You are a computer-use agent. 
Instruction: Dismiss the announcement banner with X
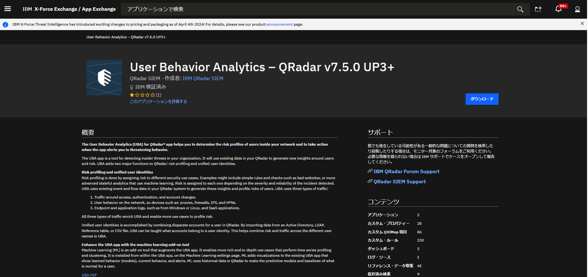pyautogui.click(x=582, y=23)
